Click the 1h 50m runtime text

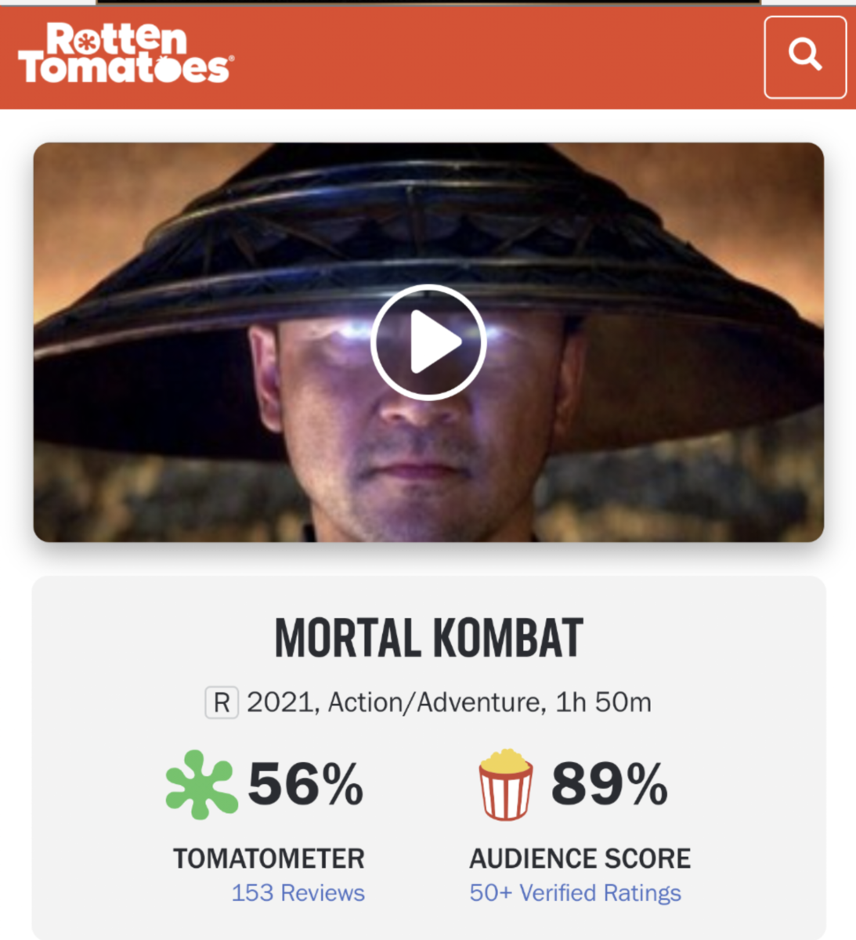pyautogui.click(x=603, y=703)
